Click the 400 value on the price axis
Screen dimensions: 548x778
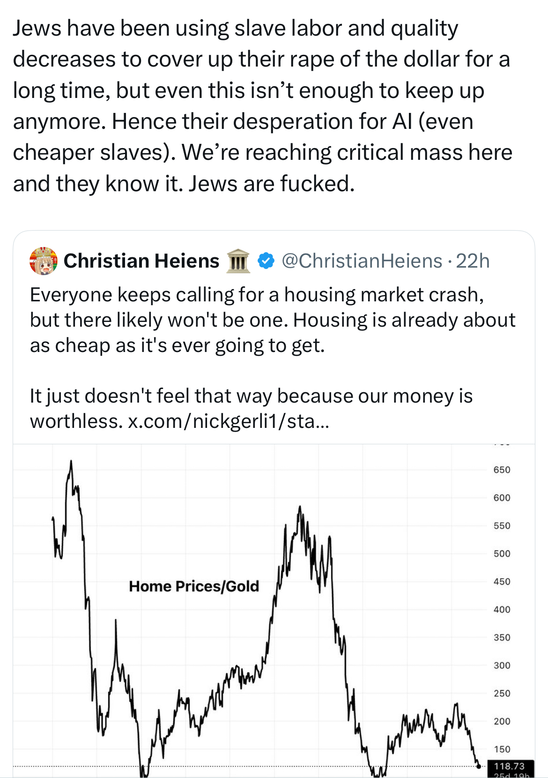pos(502,610)
